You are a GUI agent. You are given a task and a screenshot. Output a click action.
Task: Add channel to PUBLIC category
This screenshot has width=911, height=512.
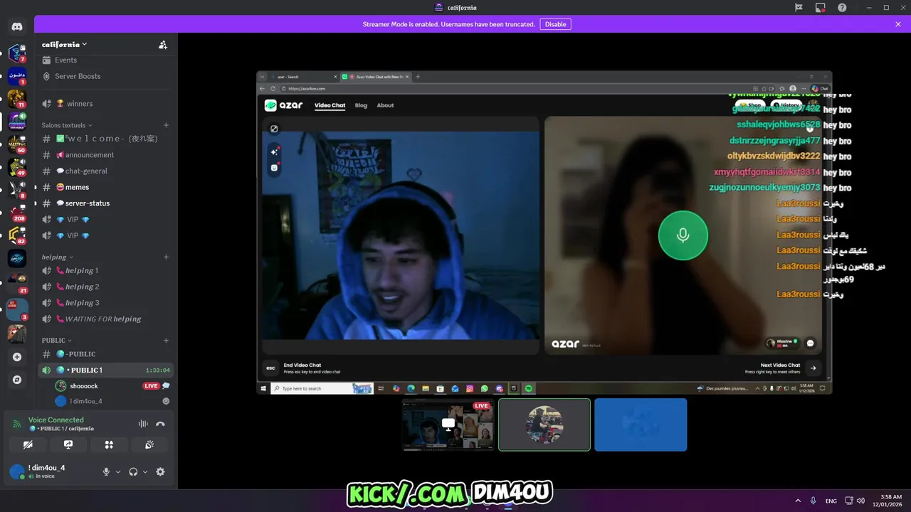pyautogui.click(x=166, y=340)
